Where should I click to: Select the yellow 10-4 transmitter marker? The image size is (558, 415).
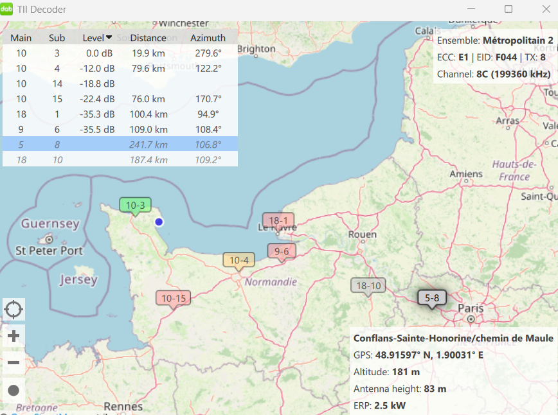(x=239, y=261)
